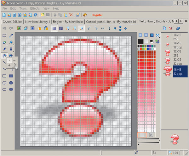Reset to default black and white colors
Image resolution: width=189 pixels, height=156 pixels.
coord(152,41)
